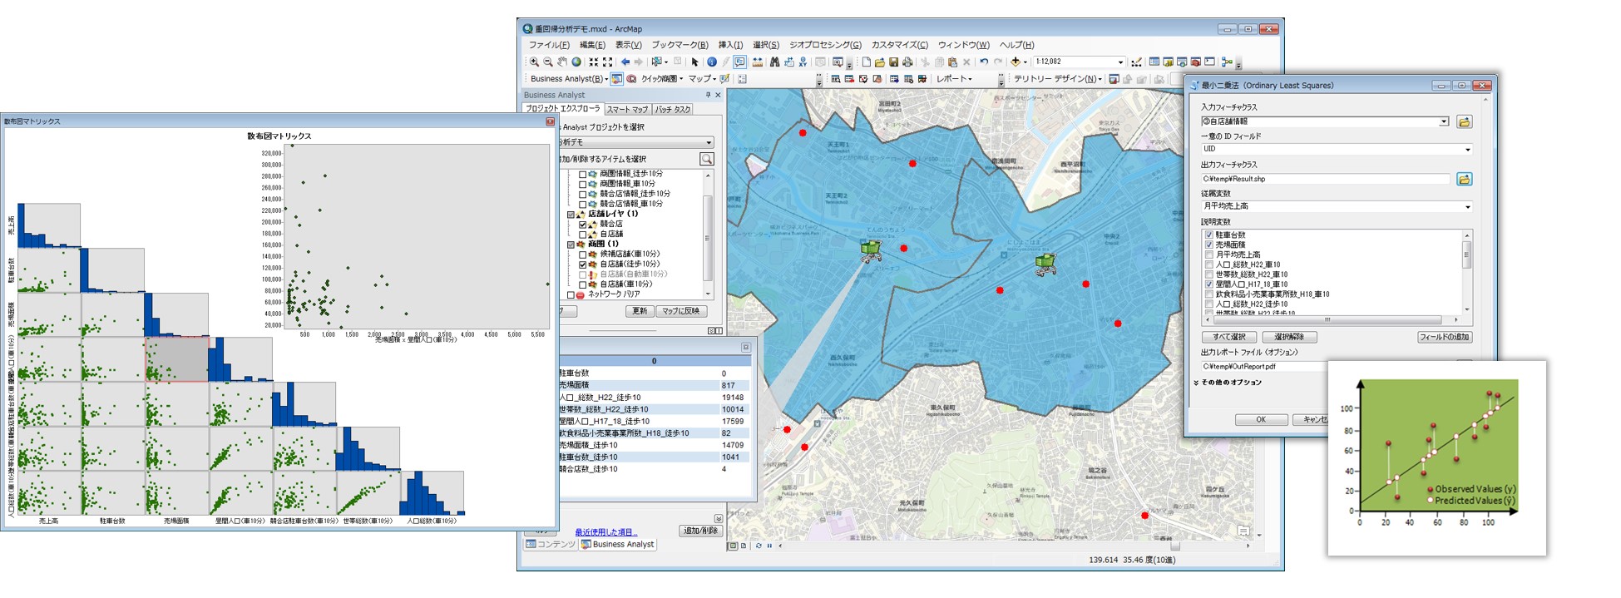Open the Find binoculars tool
The height and width of the screenshot is (598, 1621).
(774, 62)
